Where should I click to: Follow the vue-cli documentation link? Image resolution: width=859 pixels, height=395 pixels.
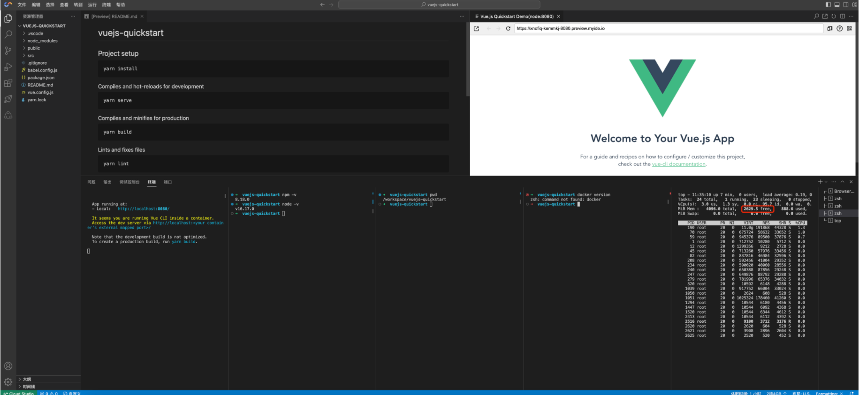point(678,164)
